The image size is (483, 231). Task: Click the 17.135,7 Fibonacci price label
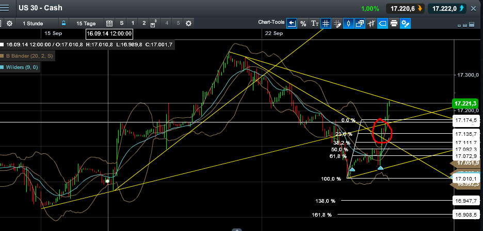coord(466,134)
